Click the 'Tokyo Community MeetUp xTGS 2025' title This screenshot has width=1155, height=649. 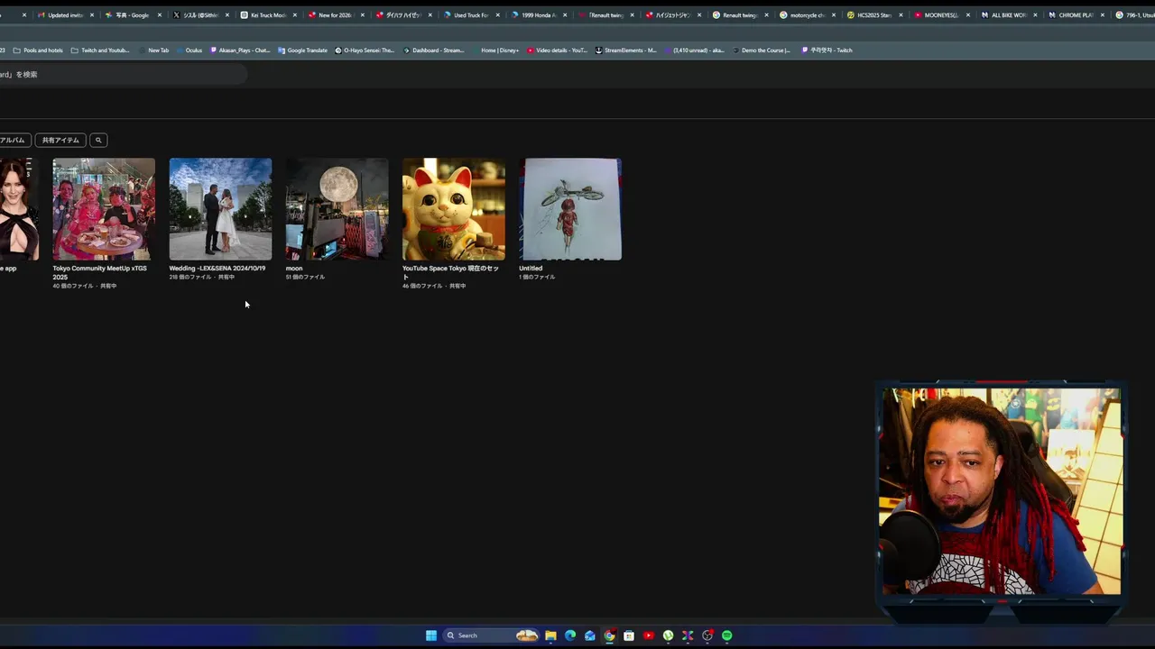99,272
